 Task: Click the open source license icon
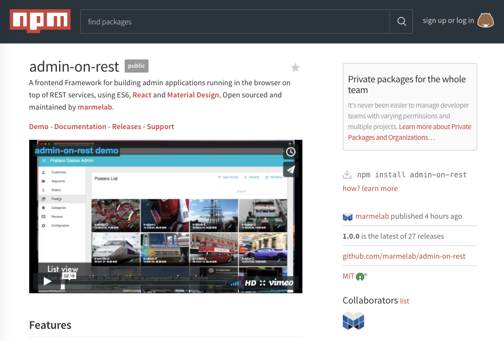(x=361, y=276)
